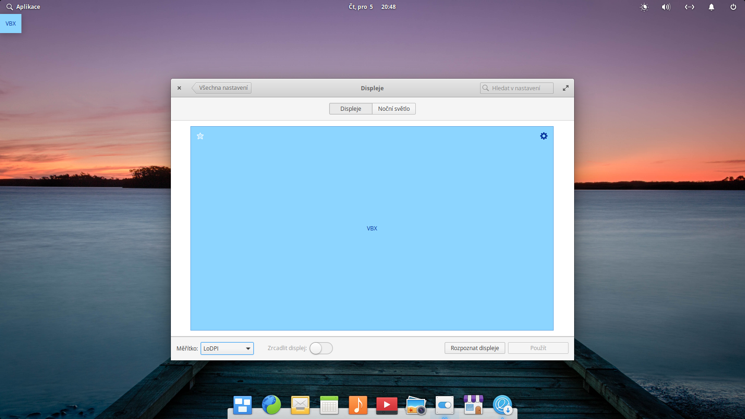Open AppCenter from the dock
This screenshot has height=419, width=745.
pos(474,405)
